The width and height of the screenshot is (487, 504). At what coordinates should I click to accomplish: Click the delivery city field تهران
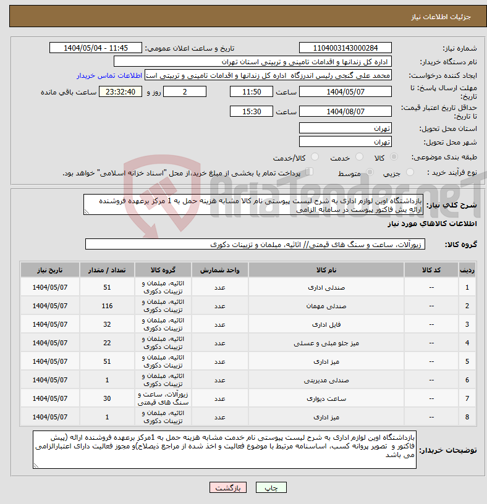(345, 142)
